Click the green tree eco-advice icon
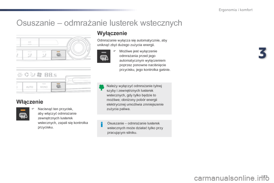274x183 pixels. tap(101, 87)
